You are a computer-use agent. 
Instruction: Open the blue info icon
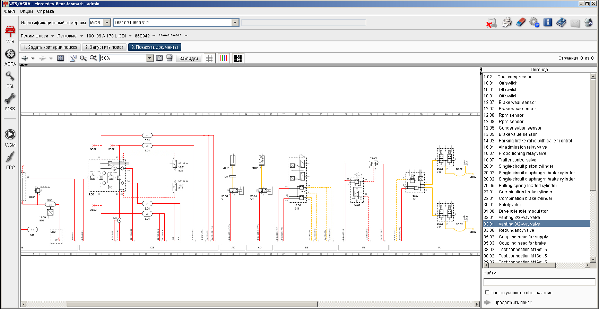pyautogui.click(x=548, y=23)
